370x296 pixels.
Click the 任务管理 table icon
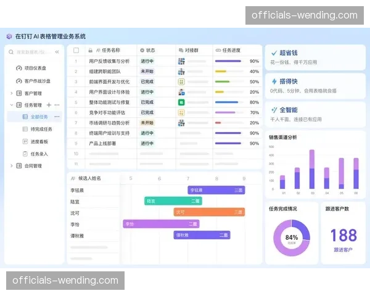pyautogui.click(x=19, y=105)
